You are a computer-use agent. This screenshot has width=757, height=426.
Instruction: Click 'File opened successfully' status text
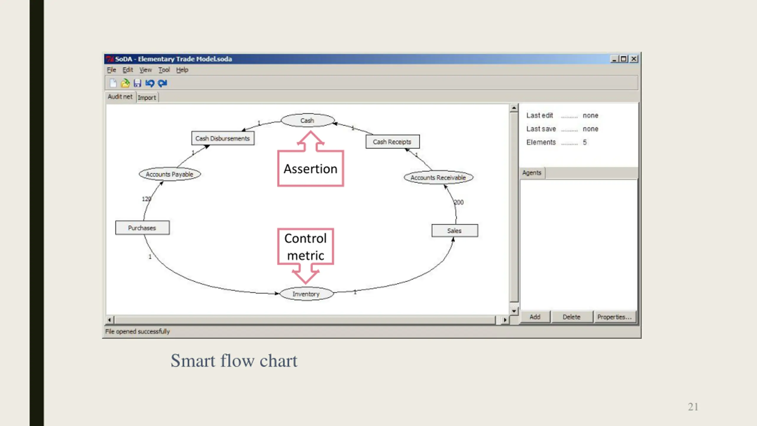coord(138,331)
